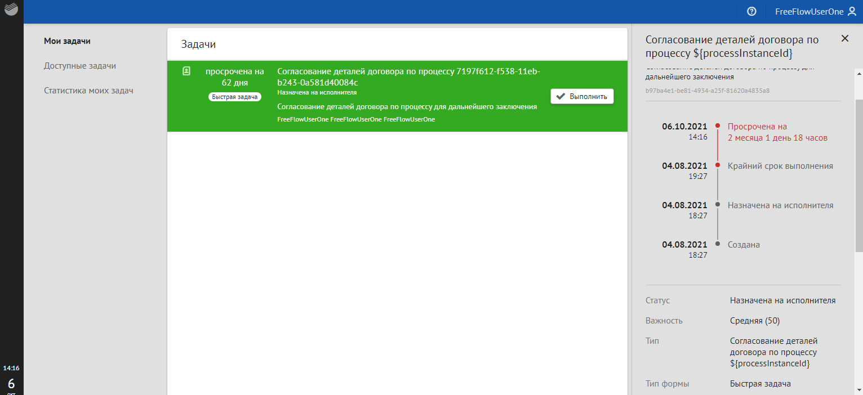Image resolution: width=863 pixels, height=395 pixels.
Task: Click the Sberbank logo in top-left corner
Action: [11, 10]
